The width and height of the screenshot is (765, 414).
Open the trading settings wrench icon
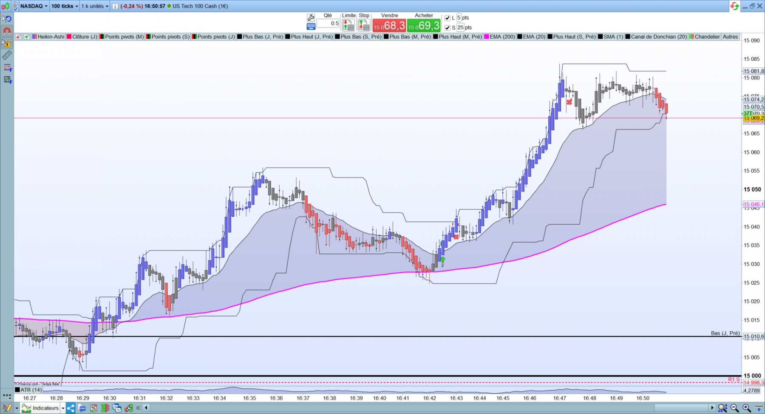click(311, 17)
